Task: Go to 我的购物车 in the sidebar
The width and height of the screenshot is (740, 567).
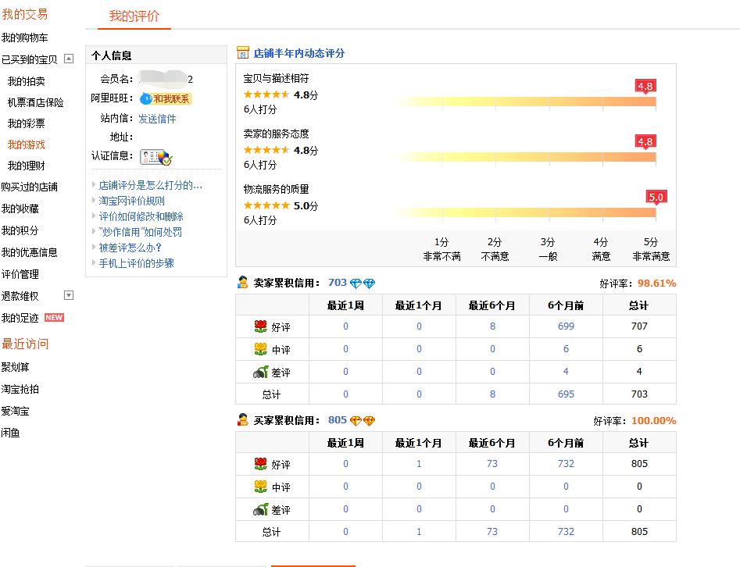Action: coord(24,37)
